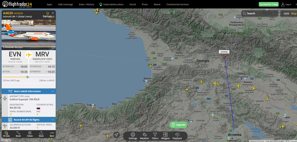Click the locked Vertical Speed padlock icon
Image resolution: width=297 pixels, height=142 pixels.
pyautogui.click(x=37, y=128)
